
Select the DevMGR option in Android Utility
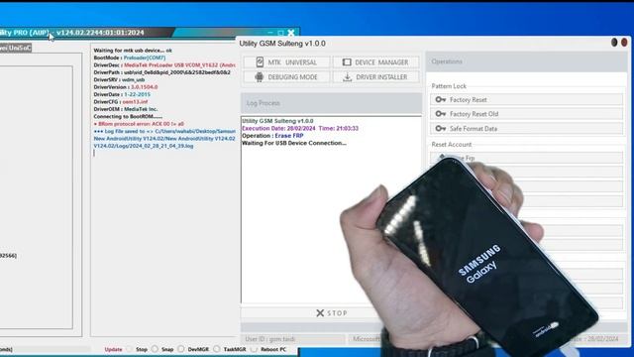[194, 349]
